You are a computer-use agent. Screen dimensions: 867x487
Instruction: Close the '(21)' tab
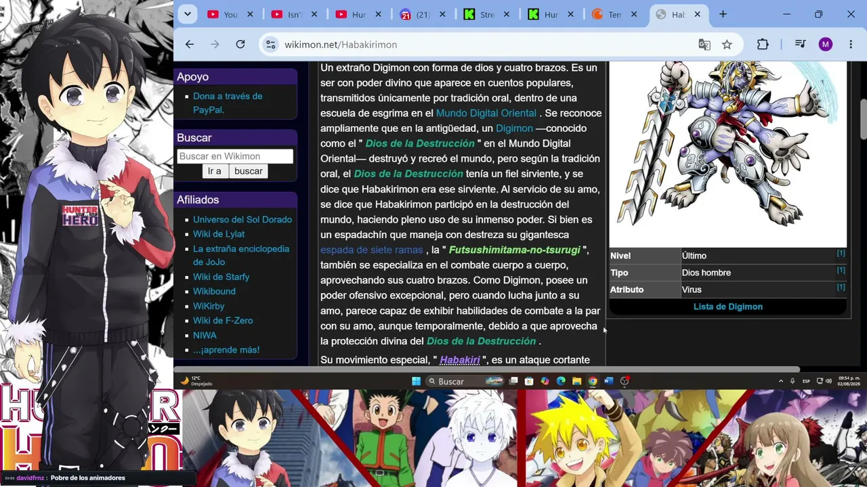[442, 14]
